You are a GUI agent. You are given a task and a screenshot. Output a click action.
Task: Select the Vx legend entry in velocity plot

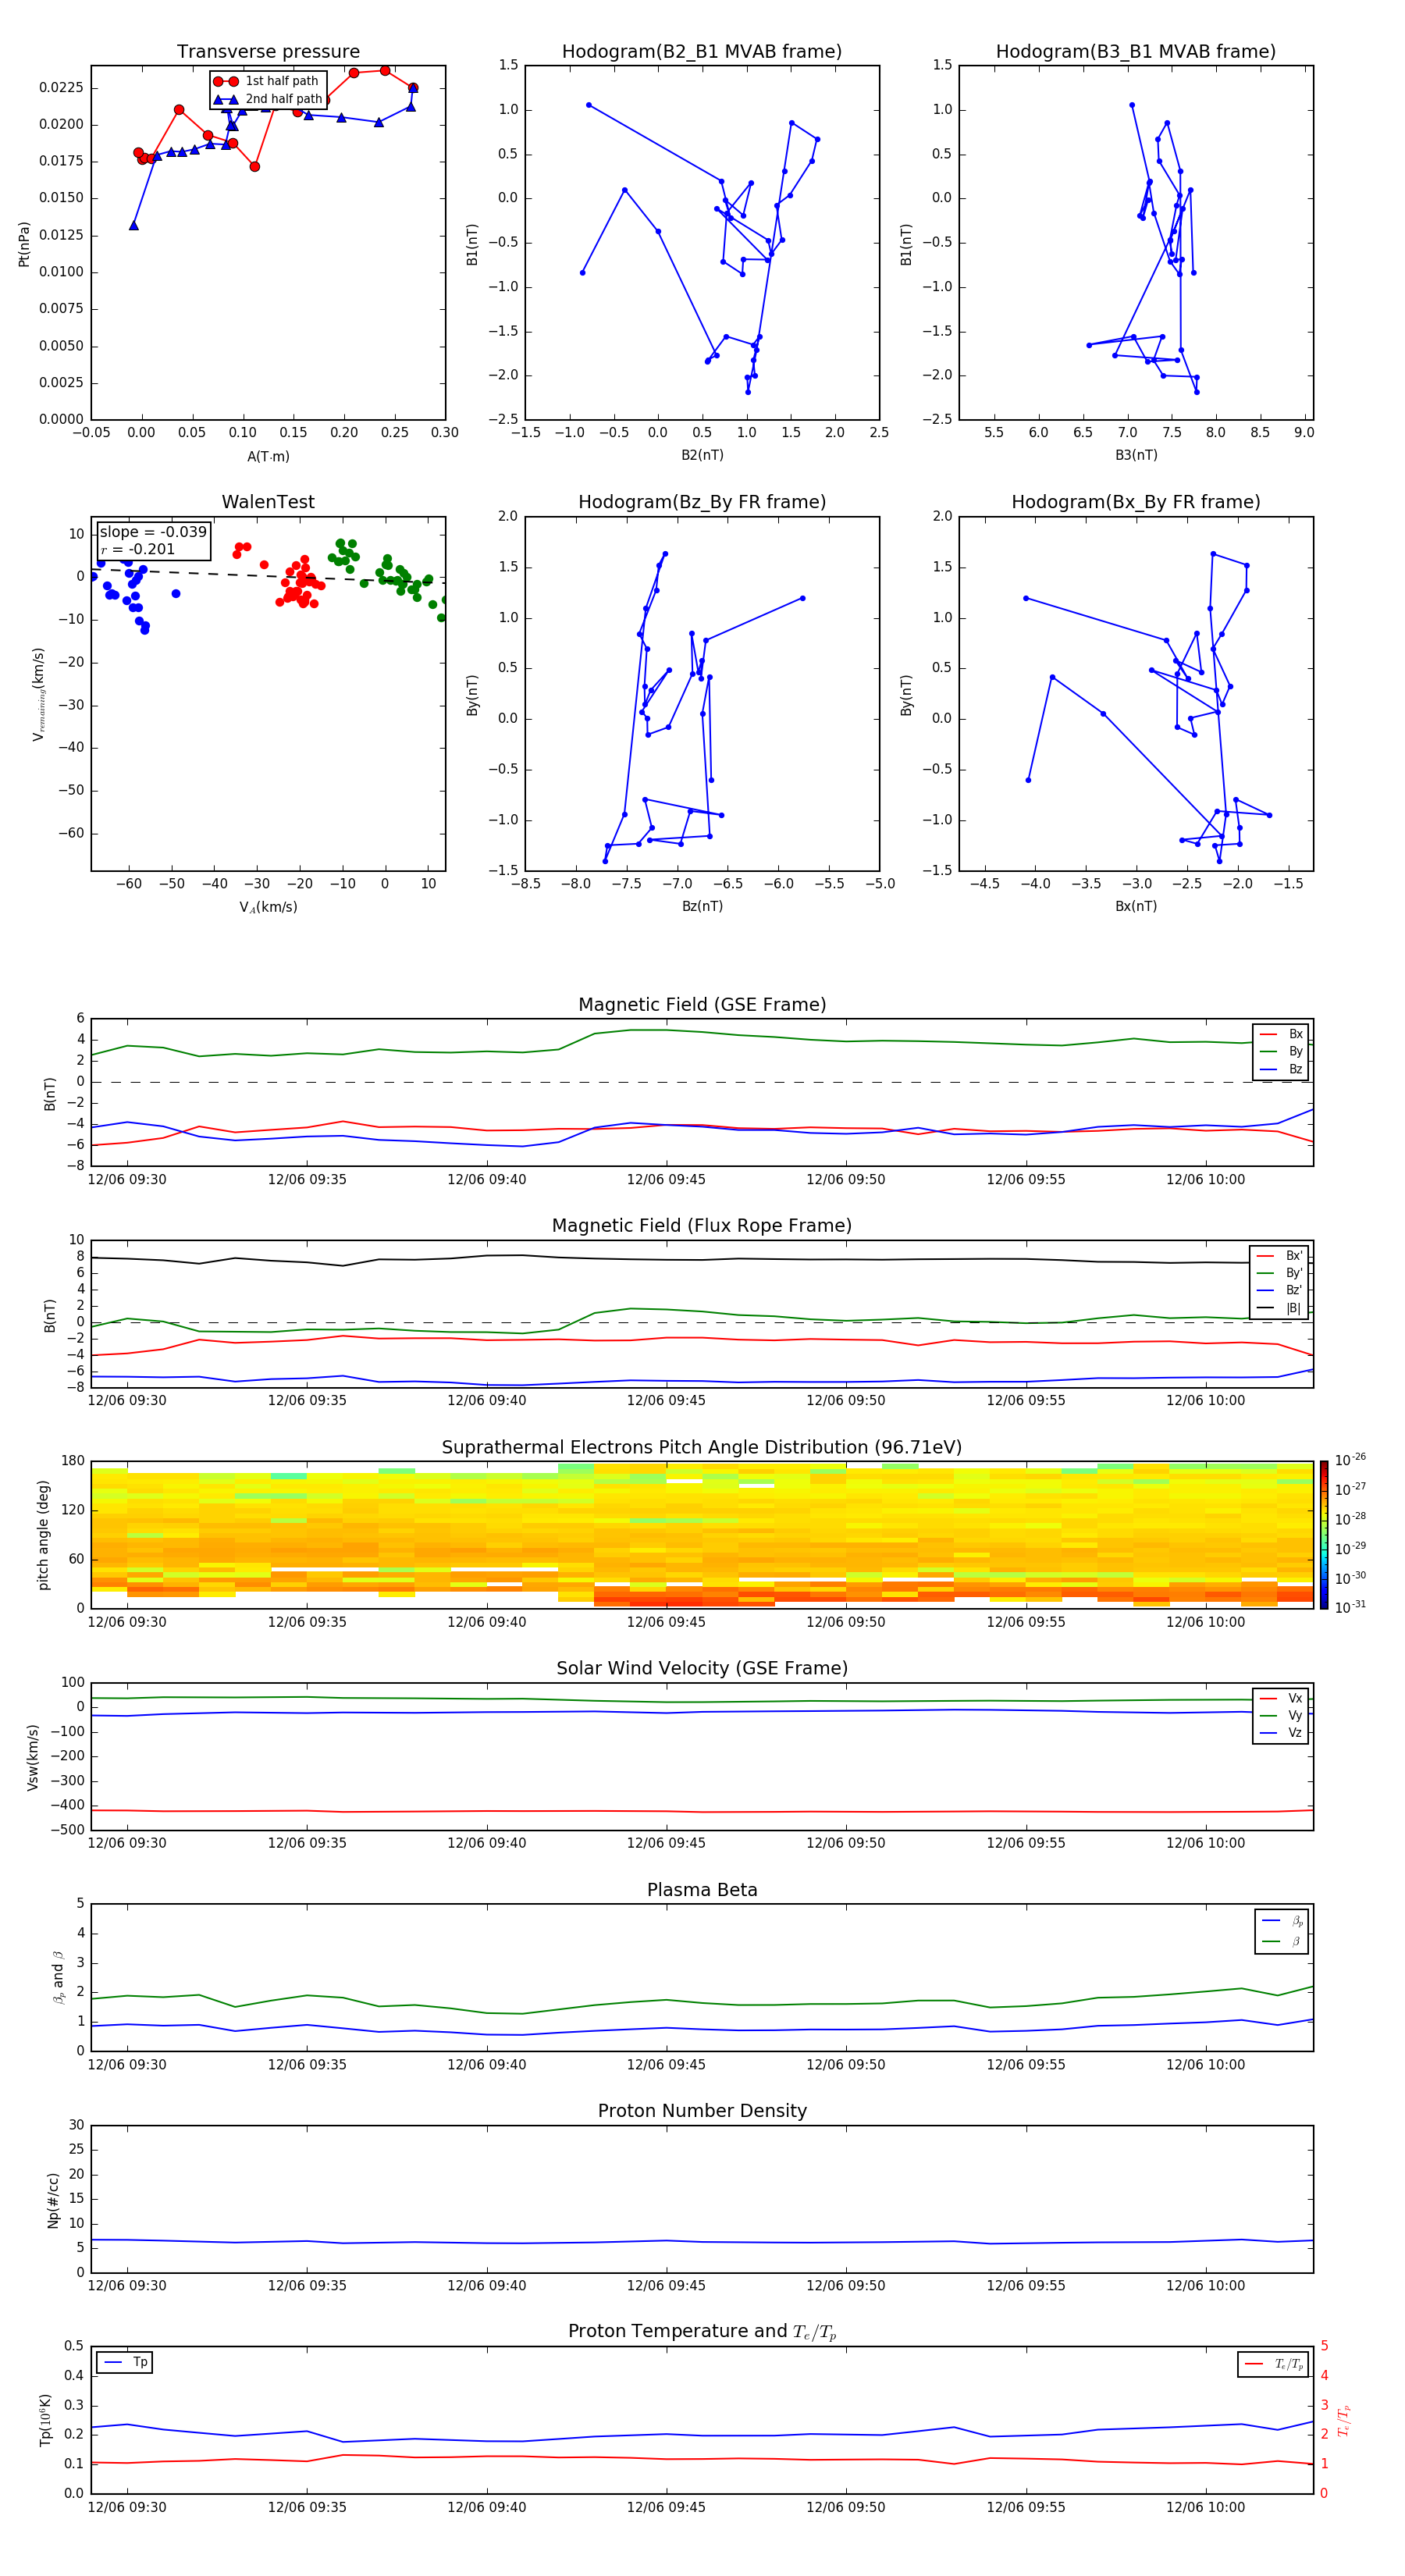(1282, 1699)
